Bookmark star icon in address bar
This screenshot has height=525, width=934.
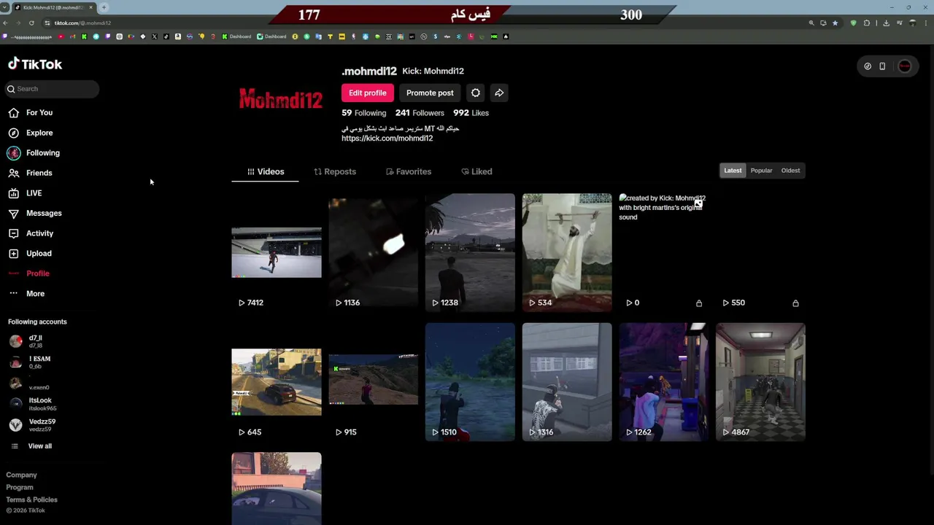point(835,23)
